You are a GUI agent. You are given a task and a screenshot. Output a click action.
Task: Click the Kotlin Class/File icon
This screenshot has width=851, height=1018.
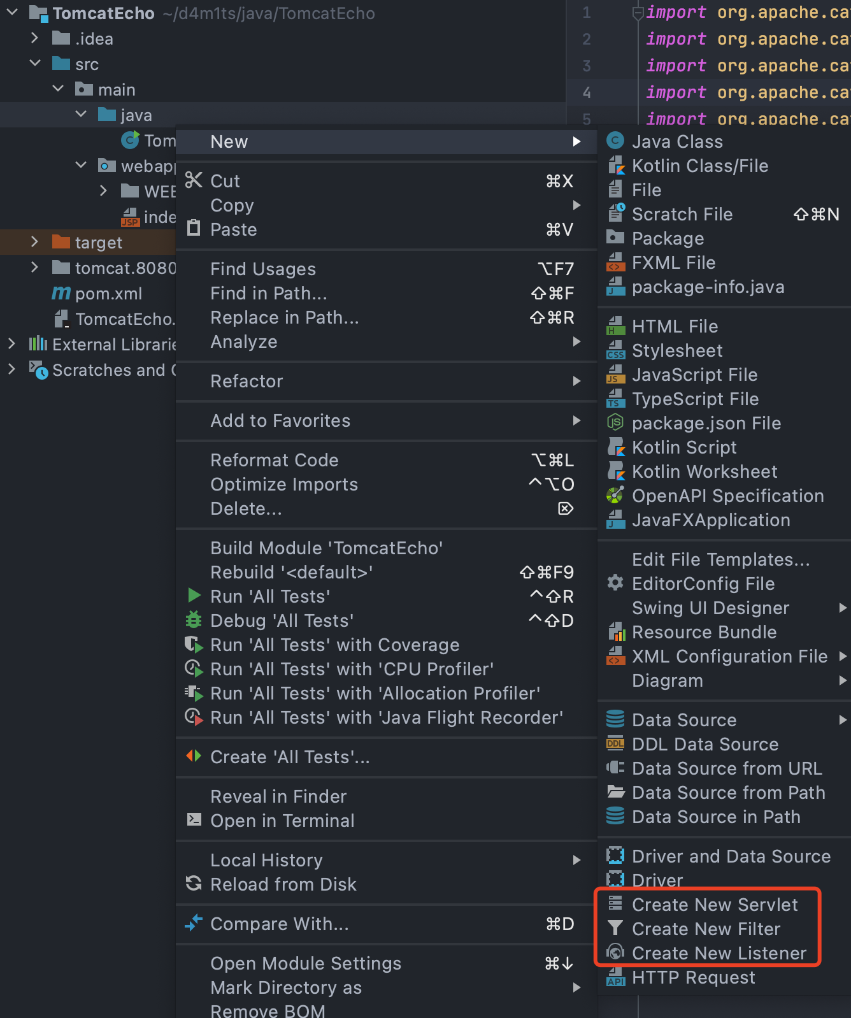615,166
